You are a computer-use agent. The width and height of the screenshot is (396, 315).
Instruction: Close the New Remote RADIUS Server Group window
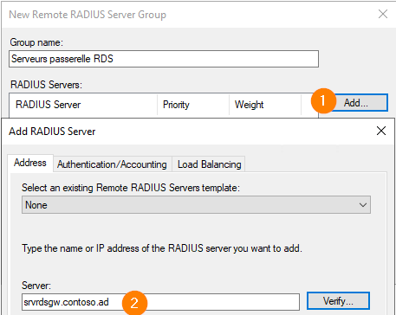tap(383, 14)
